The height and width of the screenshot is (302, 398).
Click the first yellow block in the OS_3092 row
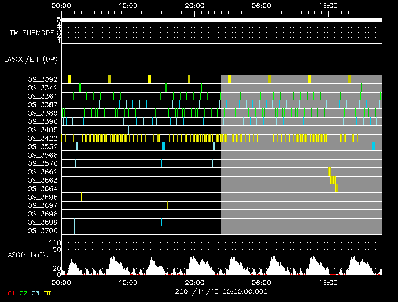pos(69,79)
